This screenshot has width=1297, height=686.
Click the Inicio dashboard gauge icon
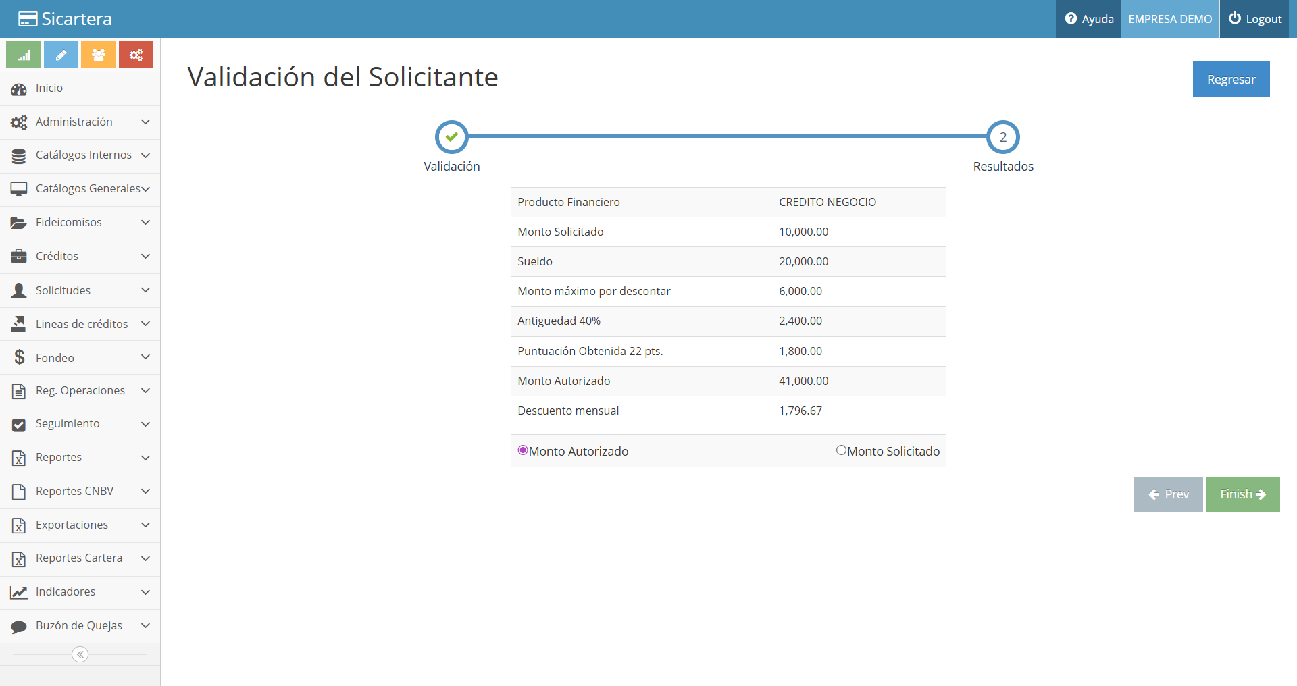coord(19,88)
